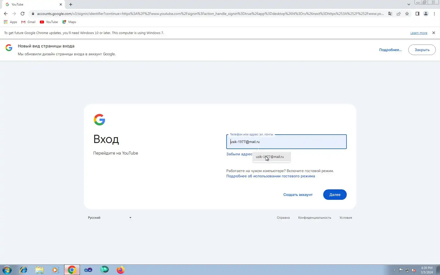Focus the phone or email input field
The width and height of the screenshot is (440, 275).
pyautogui.click(x=286, y=142)
